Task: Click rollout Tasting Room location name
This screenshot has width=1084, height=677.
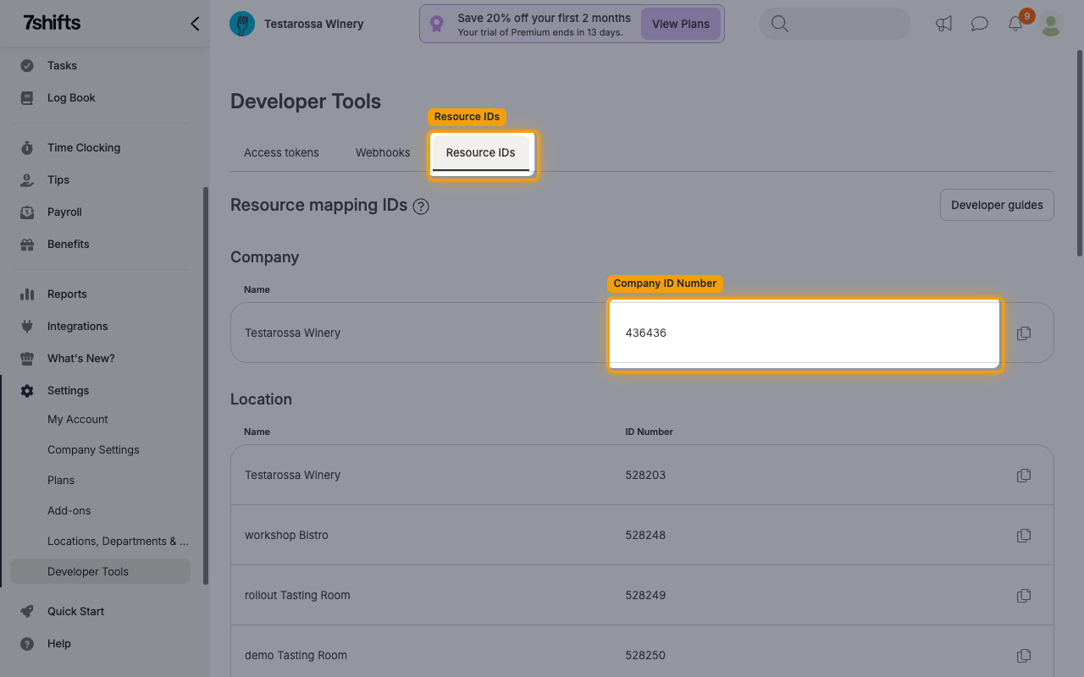Action: coord(297,595)
